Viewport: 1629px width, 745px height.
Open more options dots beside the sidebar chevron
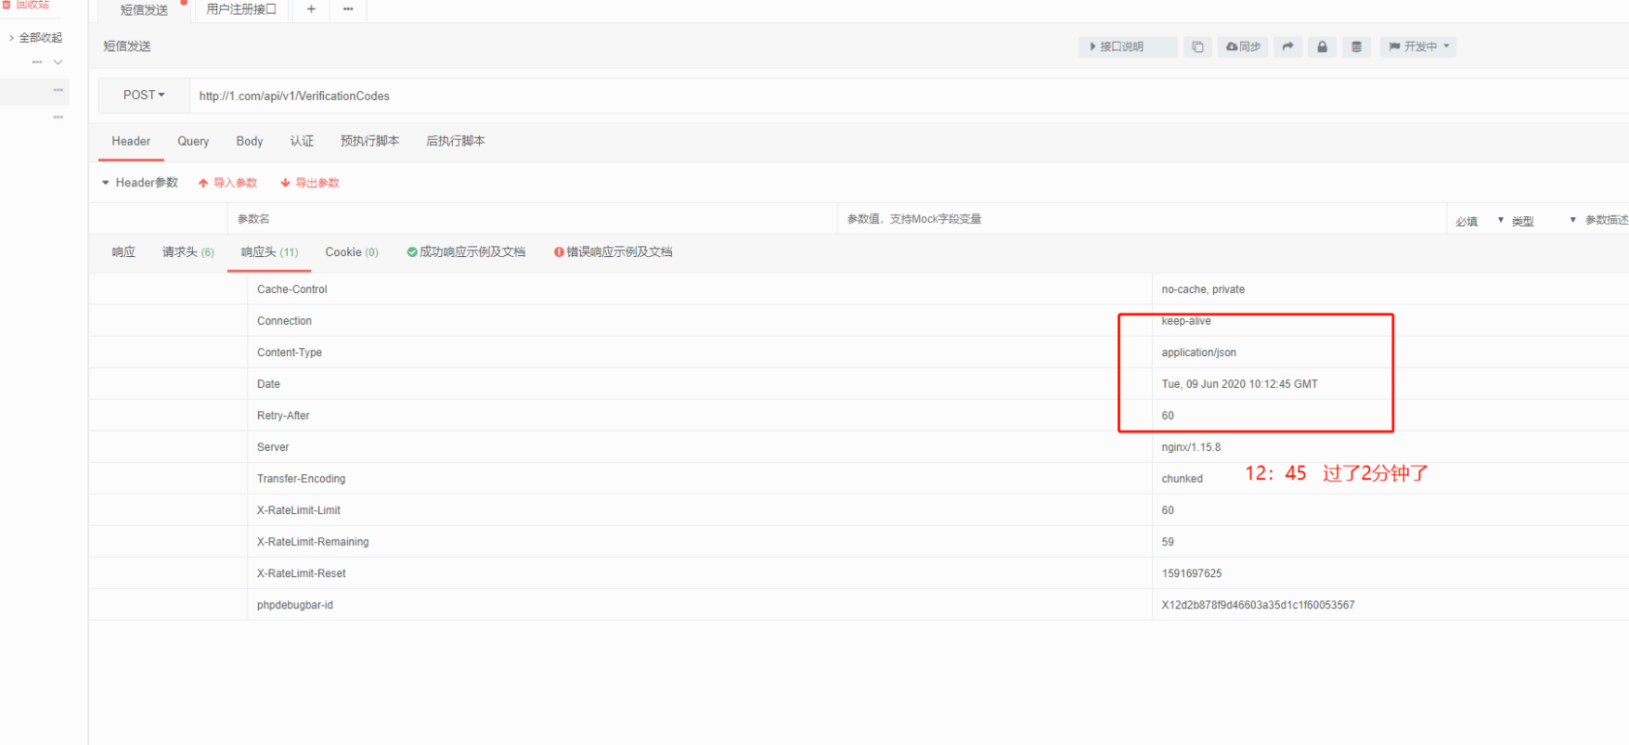[x=37, y=62]
